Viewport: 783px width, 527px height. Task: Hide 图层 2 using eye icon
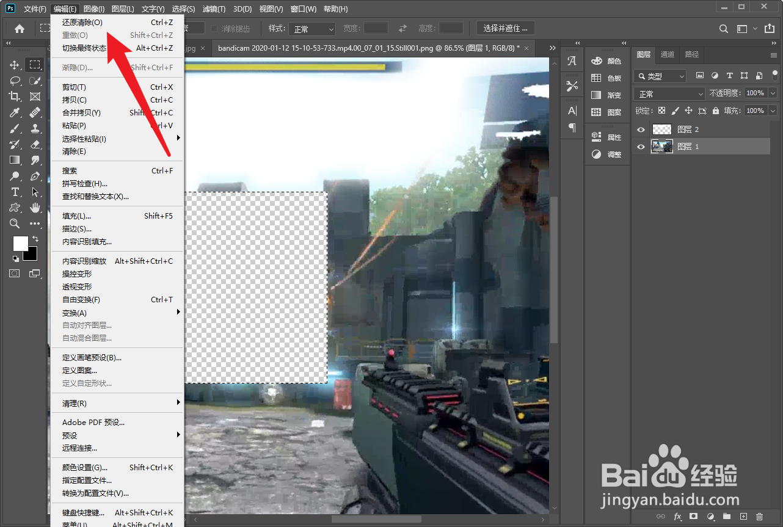coord(641,129)
